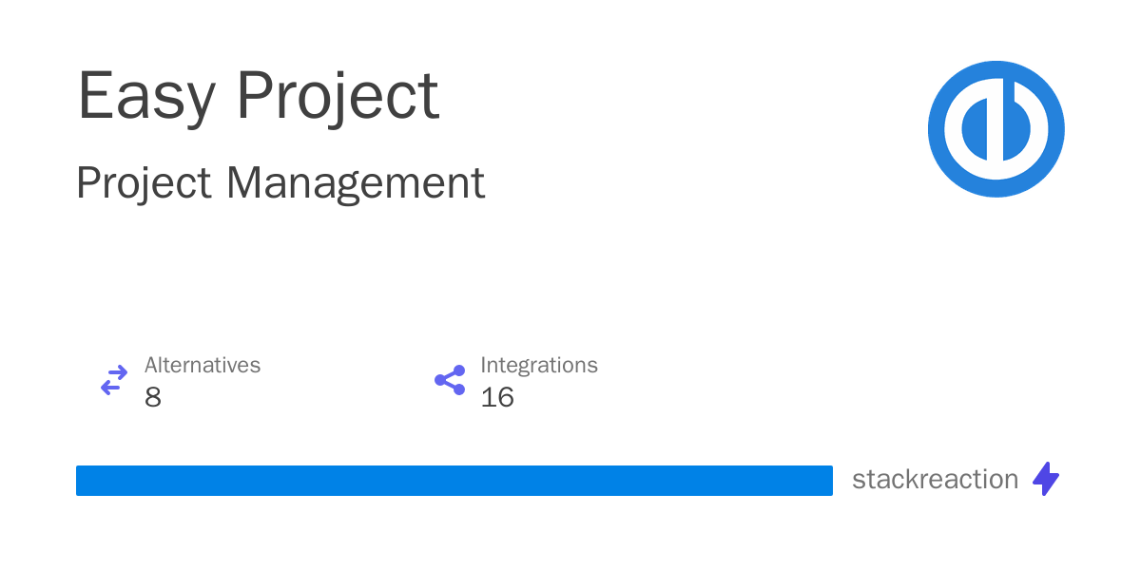Select the Project Management category text
The image size is (1141, 570).
(x=280, y=183)
